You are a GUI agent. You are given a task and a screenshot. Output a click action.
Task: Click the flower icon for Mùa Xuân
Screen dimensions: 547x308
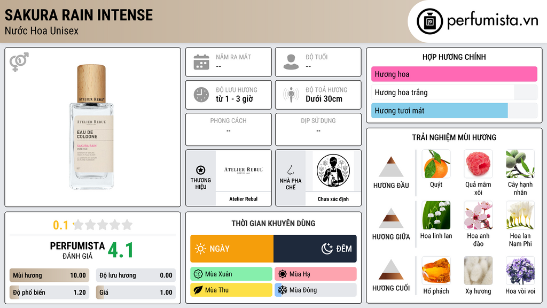click(198, 274)
